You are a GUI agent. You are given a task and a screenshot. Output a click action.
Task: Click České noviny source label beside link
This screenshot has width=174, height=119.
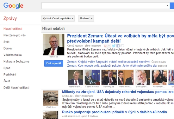tap(159, 62)
